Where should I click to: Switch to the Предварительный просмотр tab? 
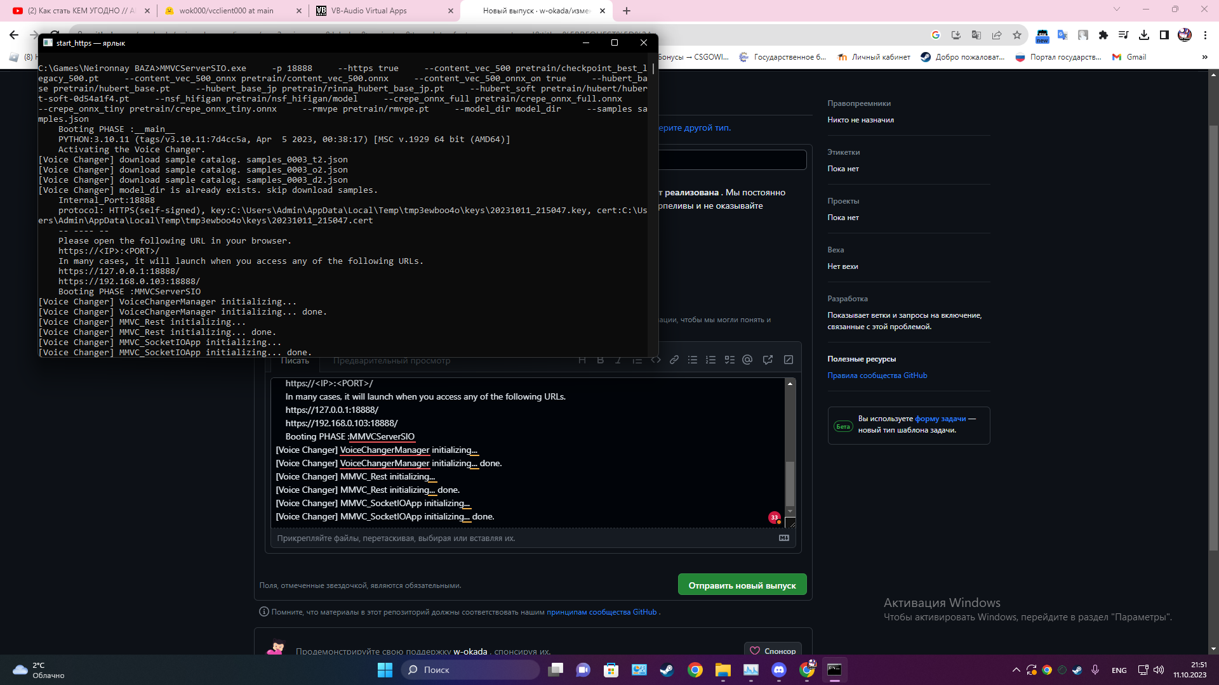click(x=390, y=360)
